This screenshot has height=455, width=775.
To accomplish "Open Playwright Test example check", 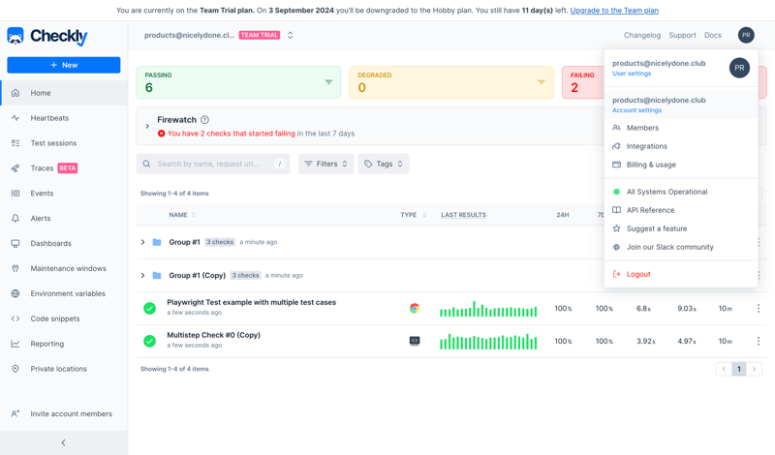I will click(x=251, y=302).
